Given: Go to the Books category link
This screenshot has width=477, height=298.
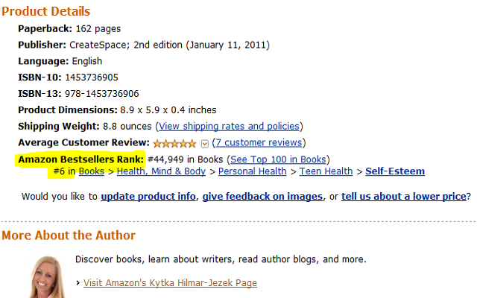Looking at the screenshot, I should pyautogui.click(x=91, y=171).
